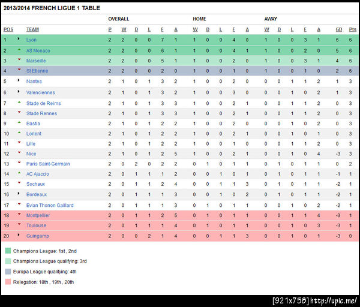Screen dimensions: 360x307
Task: Open the St Etienne team link
Action: point(37,71)
